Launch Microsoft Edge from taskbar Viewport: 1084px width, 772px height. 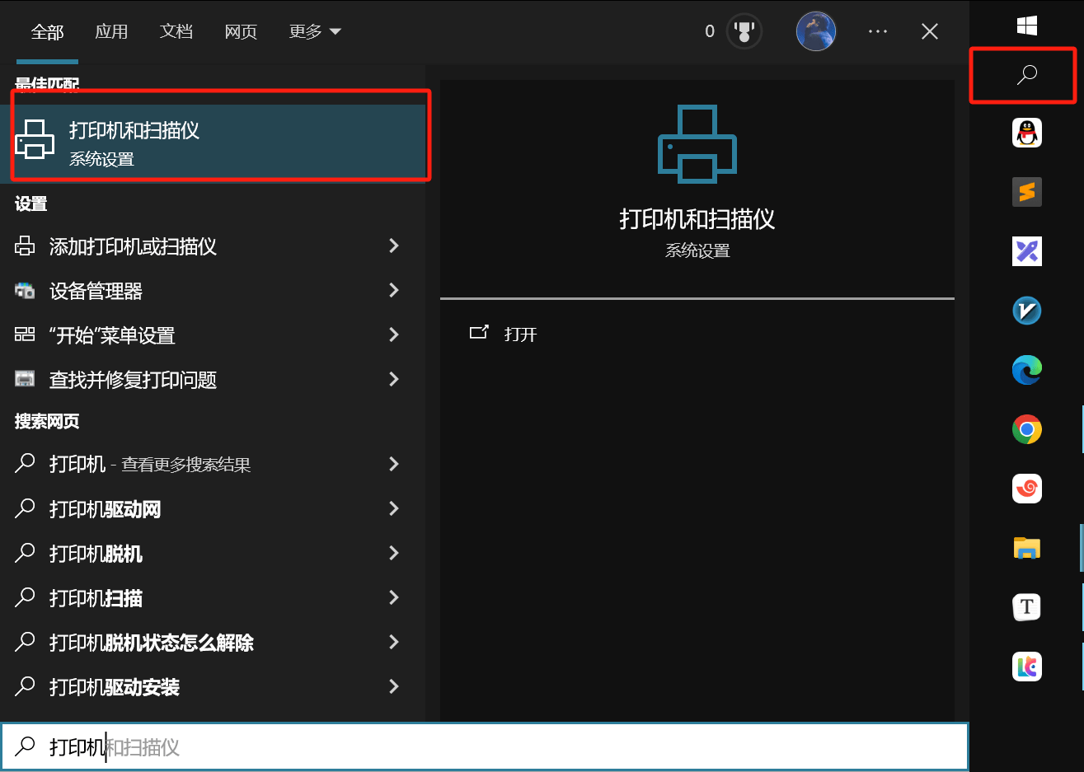tap(1026, 370)
